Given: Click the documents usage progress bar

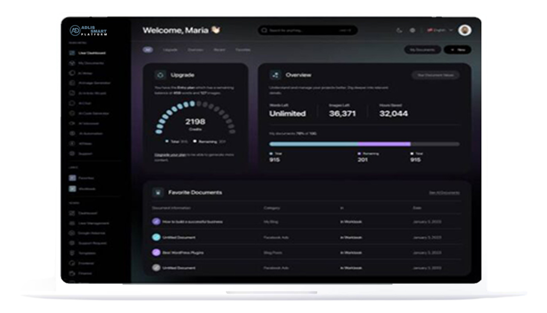Looking at the screenshot, I should click(x=364, y=144).
